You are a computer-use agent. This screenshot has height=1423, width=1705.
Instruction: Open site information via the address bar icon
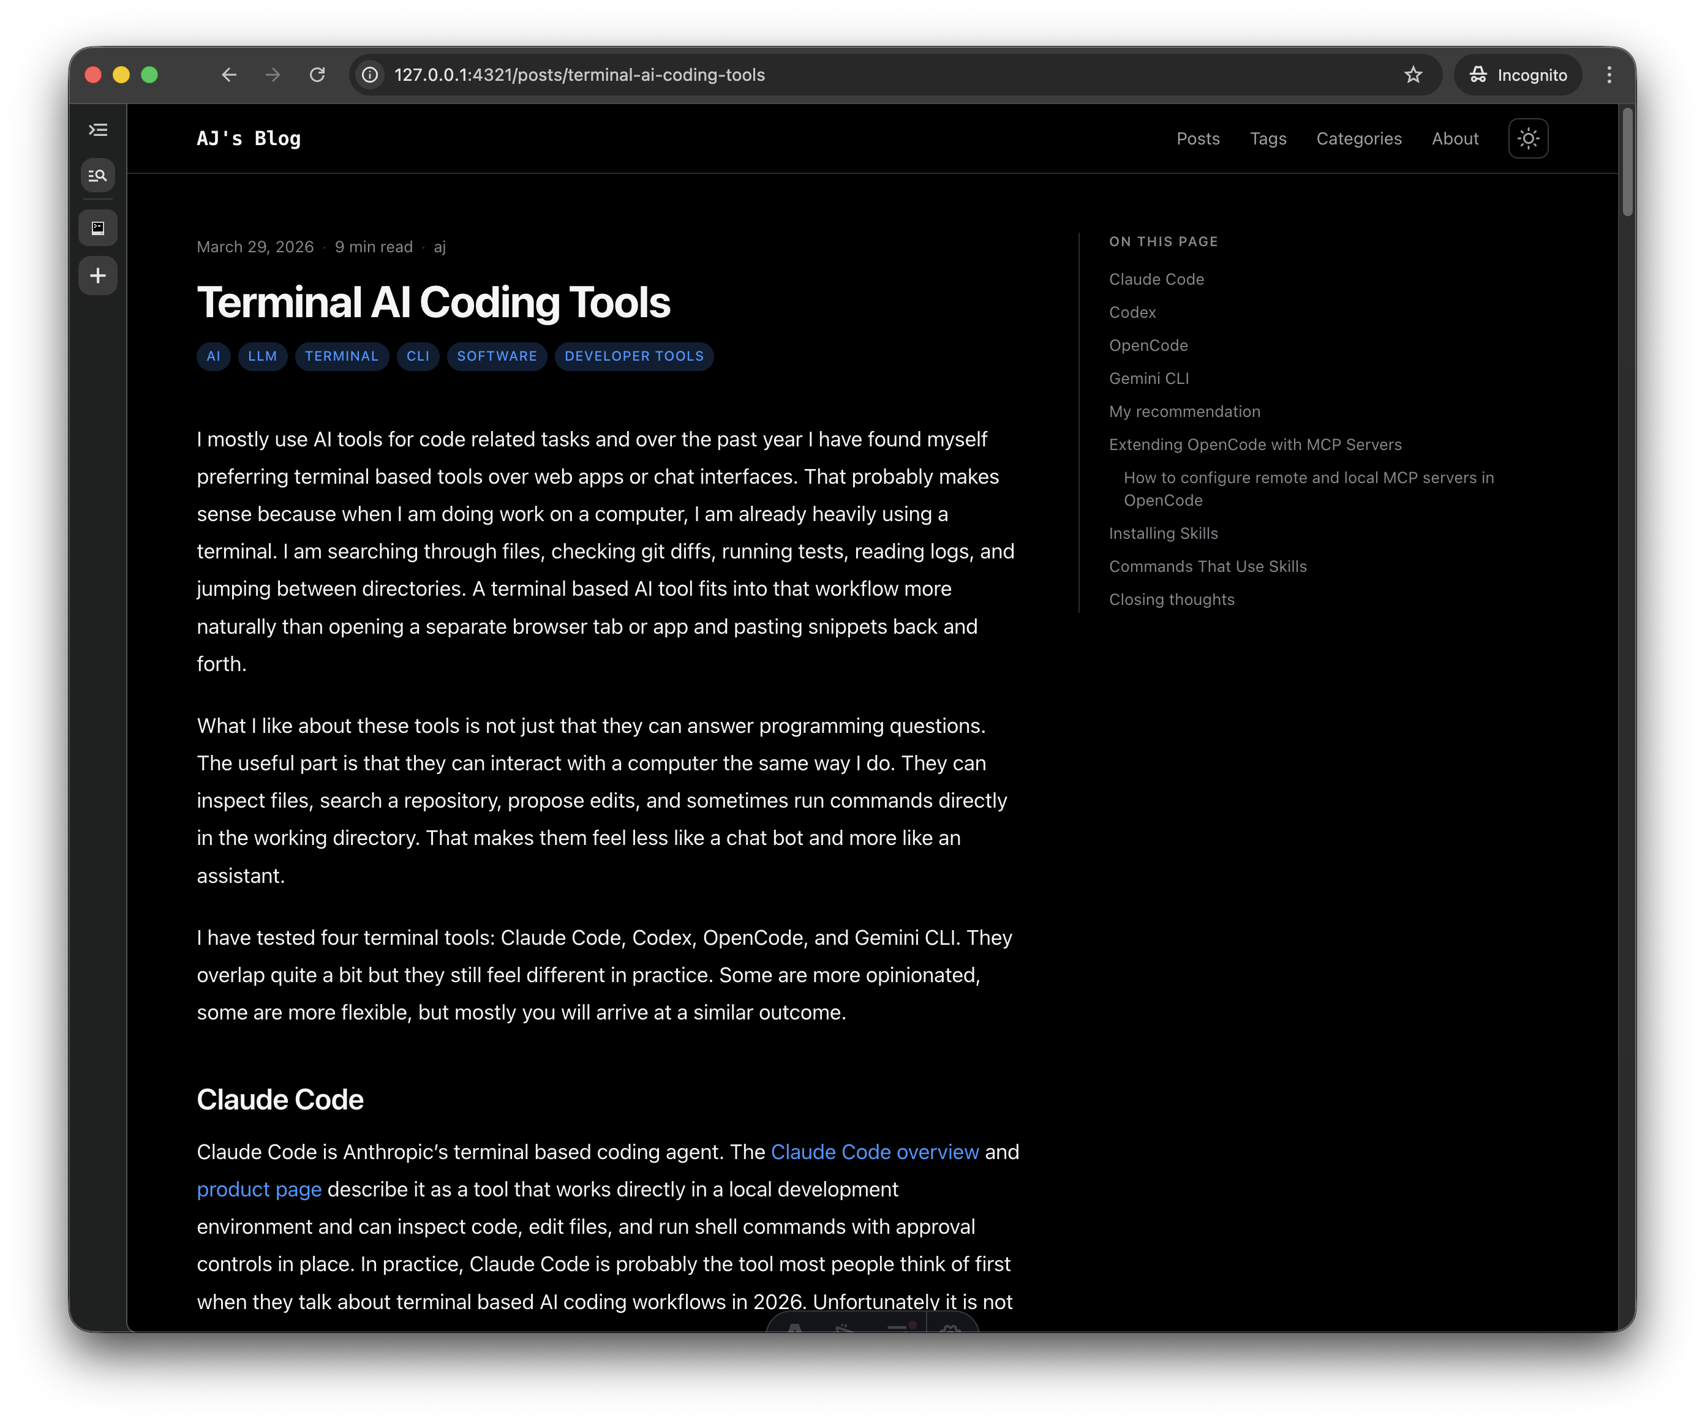click(x=371, y=75)
